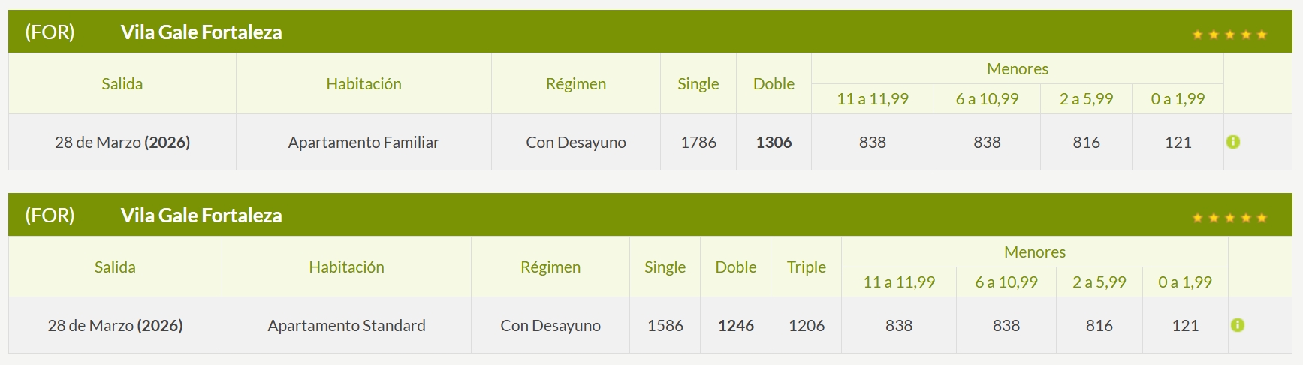Click the star rating above the Apartamento Standard table

coord(1229,218)
